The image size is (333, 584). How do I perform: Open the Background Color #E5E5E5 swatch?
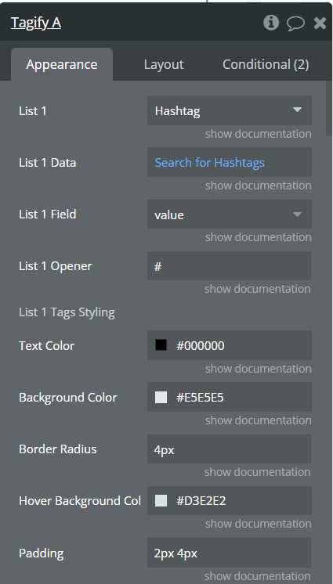pyautogui.click(x=161, y=398)
